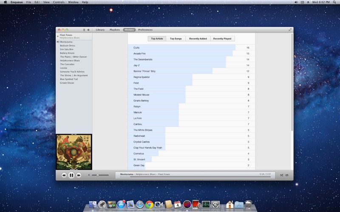This screenshot has width=340, height=212.
Task: Click the main history list vertical scrollbar
Action: [x=292, y=82]
